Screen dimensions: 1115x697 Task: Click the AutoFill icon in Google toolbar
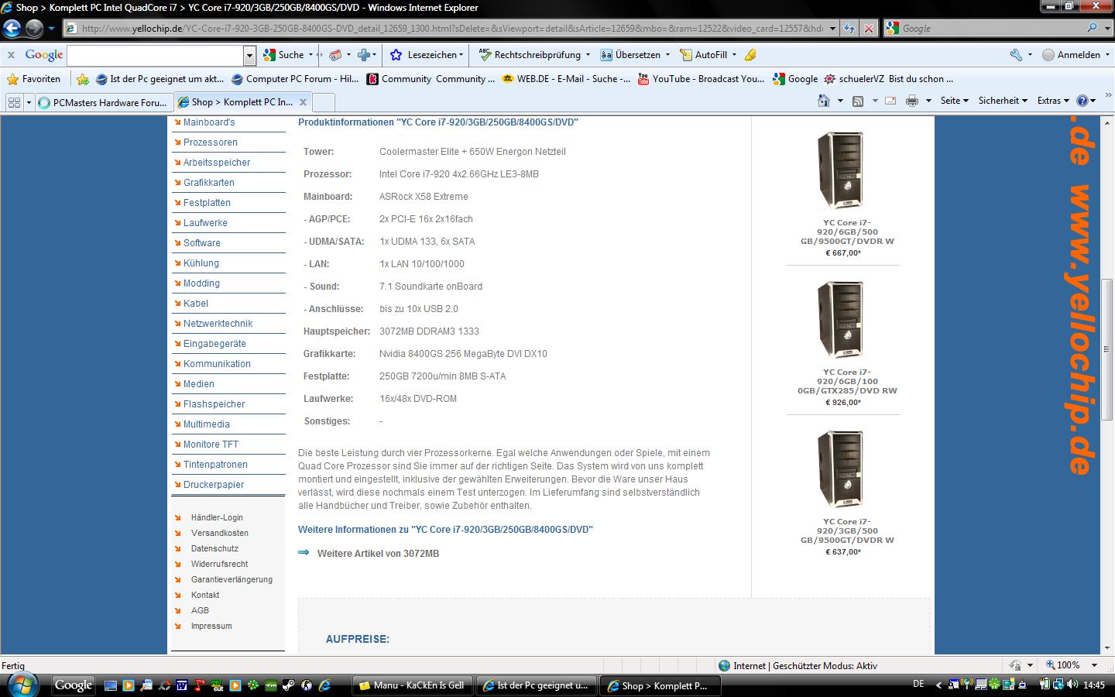(x=686, y=55)
